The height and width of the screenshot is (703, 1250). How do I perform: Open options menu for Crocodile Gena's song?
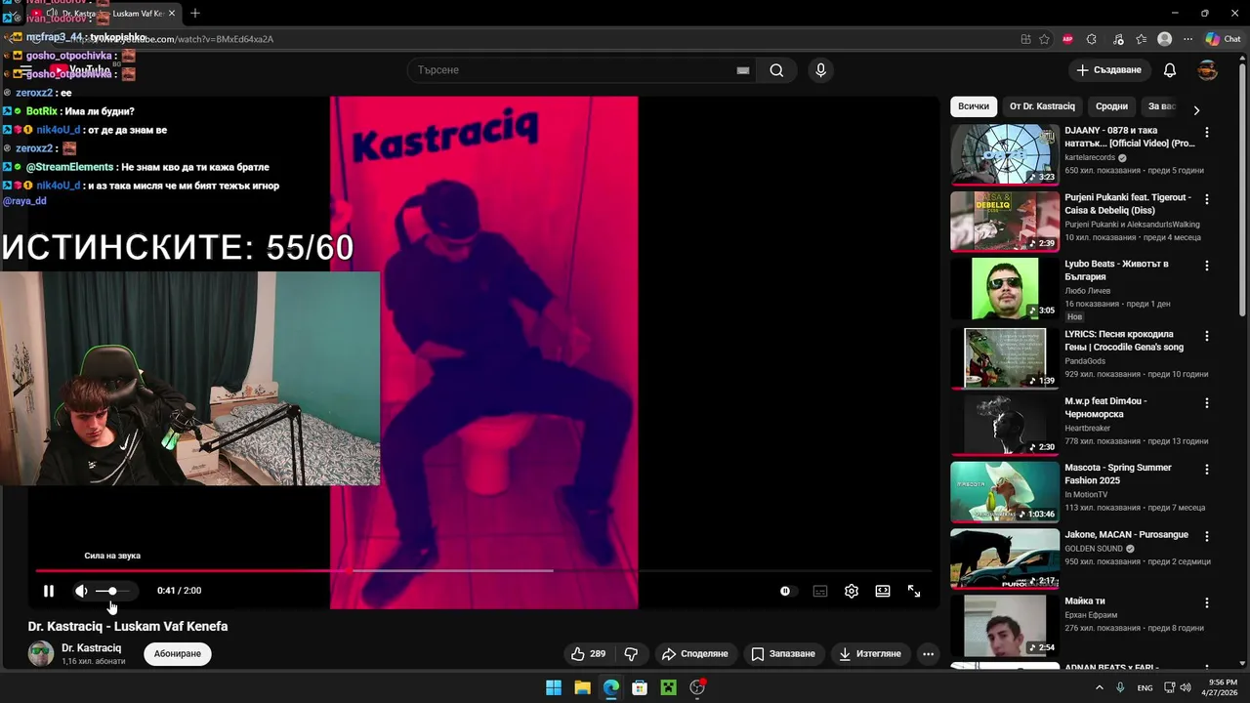(1207, 336)
